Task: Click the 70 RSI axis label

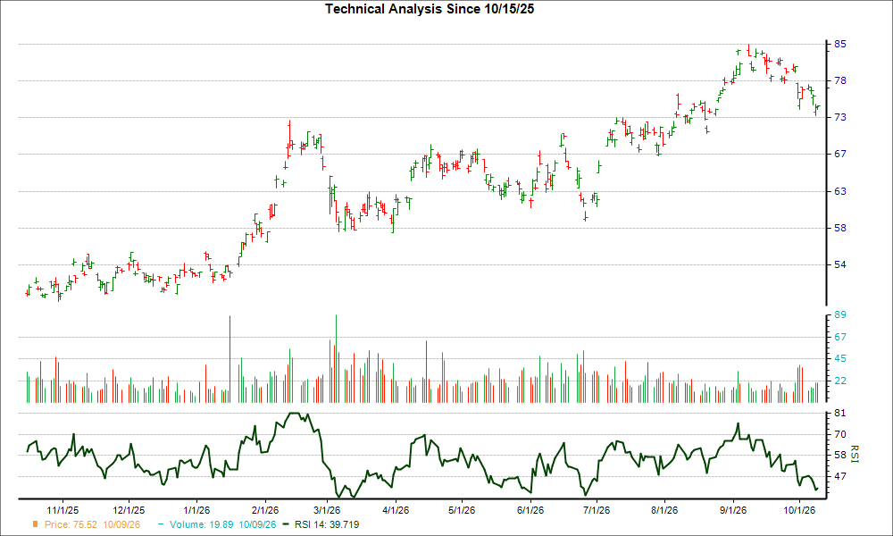Action: [840, 434]
